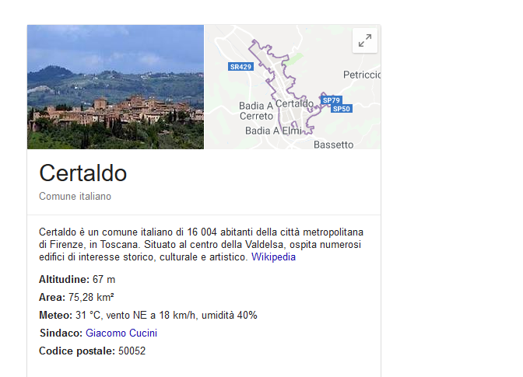The width and height of the screenshot is (523, 377).
Task: Click the Sindaco label
Action: coord(61,333)
